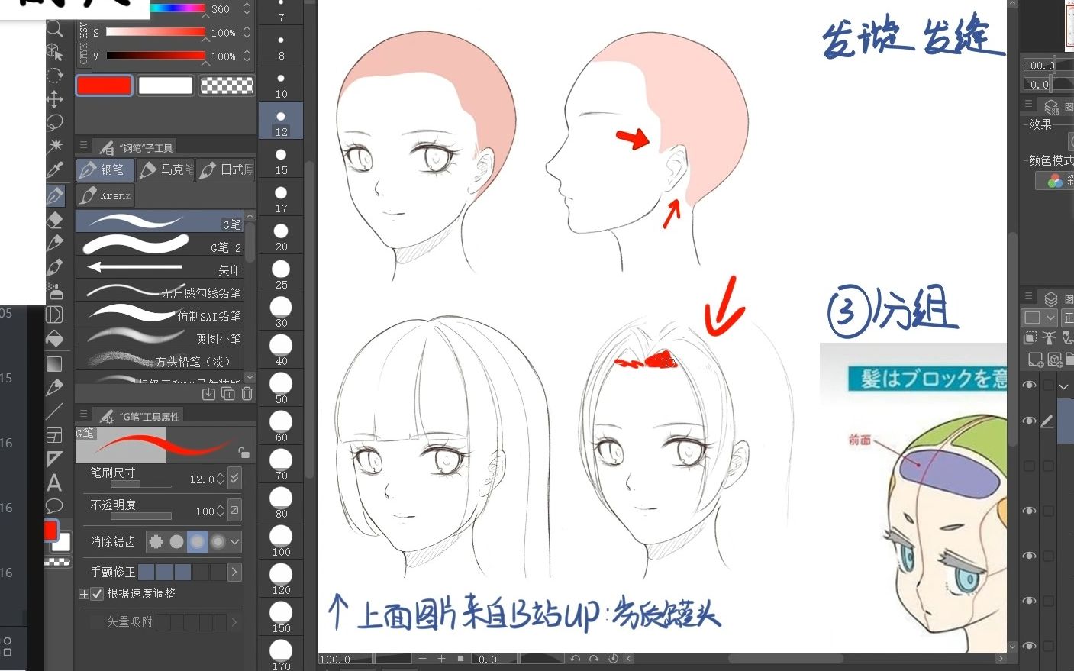The width and height of the screenshot is (1074, 671).
Task: Select the Airbrush spray tool
Action: tap(54, 291)
